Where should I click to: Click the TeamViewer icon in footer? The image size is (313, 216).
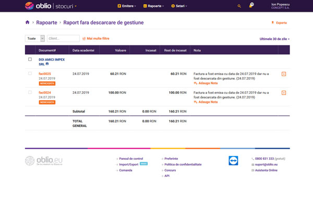click(233, 161)
